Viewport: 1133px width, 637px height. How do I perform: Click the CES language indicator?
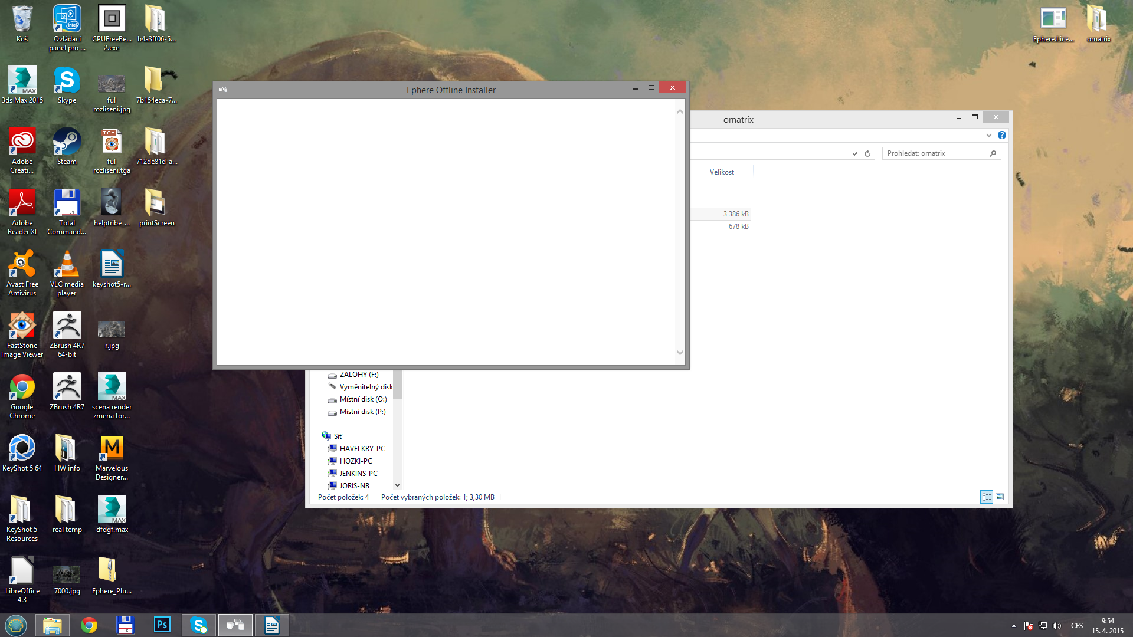(x=1077, y=626)
